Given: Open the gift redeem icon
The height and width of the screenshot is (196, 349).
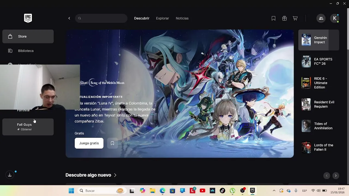Looking at the screenshot, I should 284,18.
